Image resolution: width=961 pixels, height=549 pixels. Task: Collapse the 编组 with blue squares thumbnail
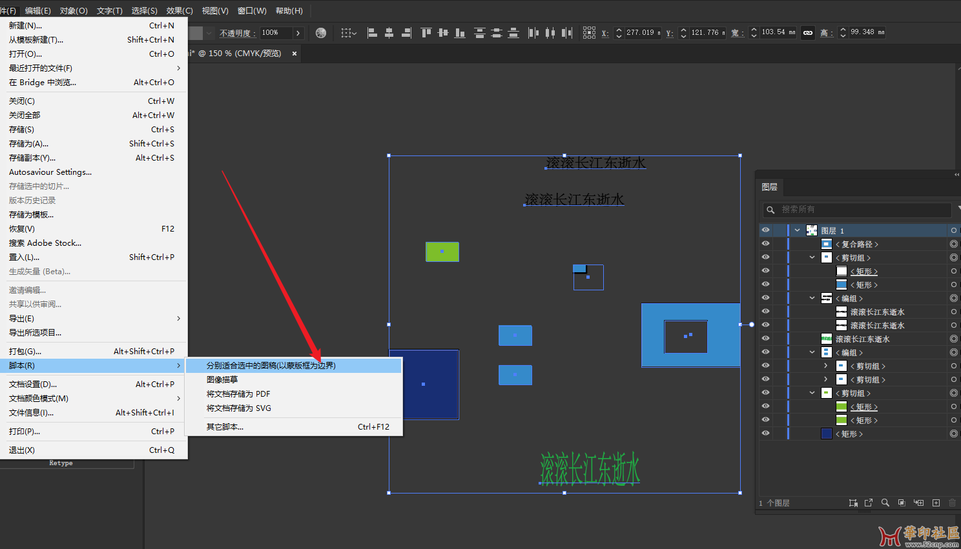click(812, 352)
